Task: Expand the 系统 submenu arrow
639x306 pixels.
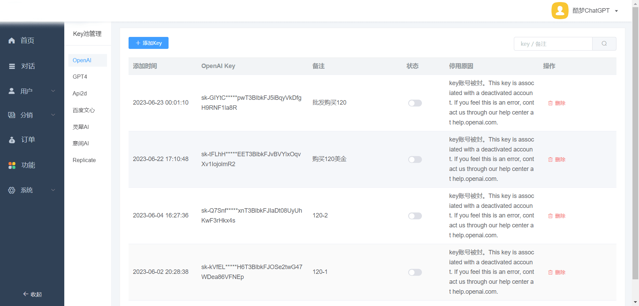Action: pos(53,190)
